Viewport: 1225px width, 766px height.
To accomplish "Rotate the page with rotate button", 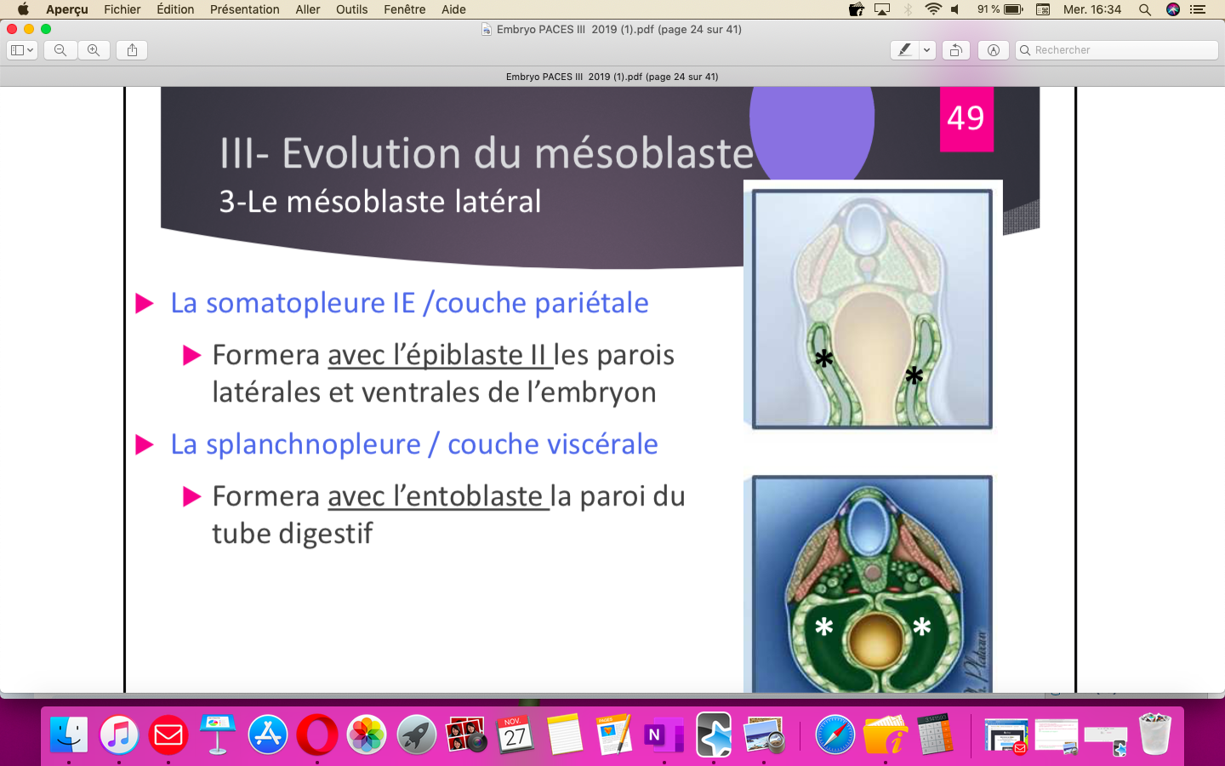I will pyautogui.click(x=956, y=50).
